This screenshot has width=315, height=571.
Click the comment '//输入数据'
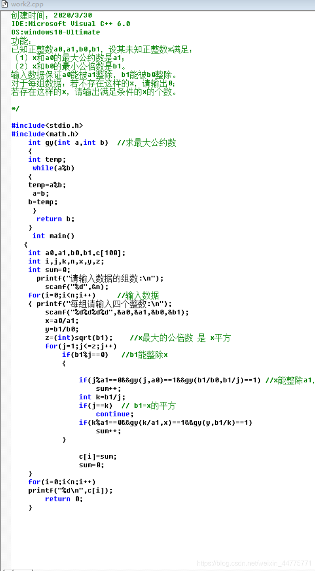(x=138, y=295)
